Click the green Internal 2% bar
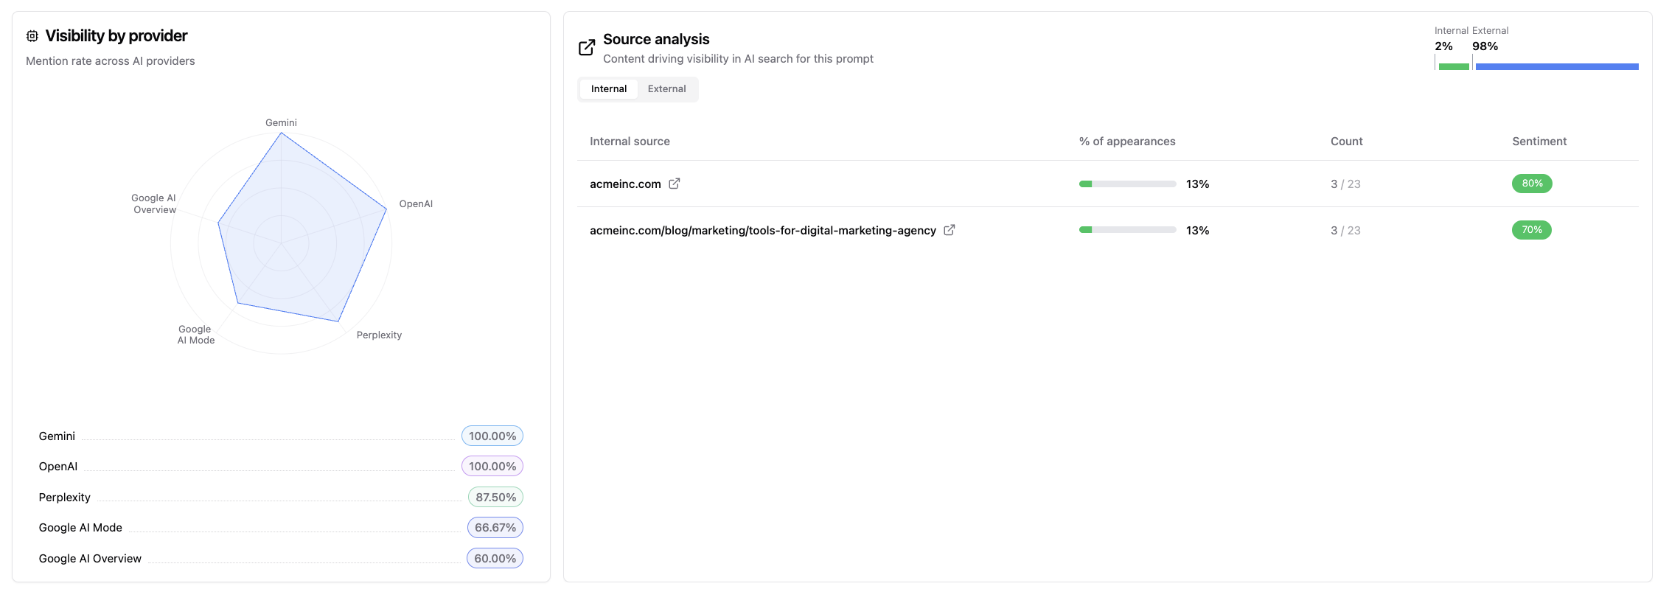Image resolution: width=1669 pixels, height=589 pixels. (x=1454, y=66)
